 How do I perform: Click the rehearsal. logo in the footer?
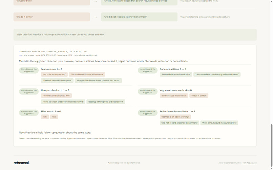(22, 163)
